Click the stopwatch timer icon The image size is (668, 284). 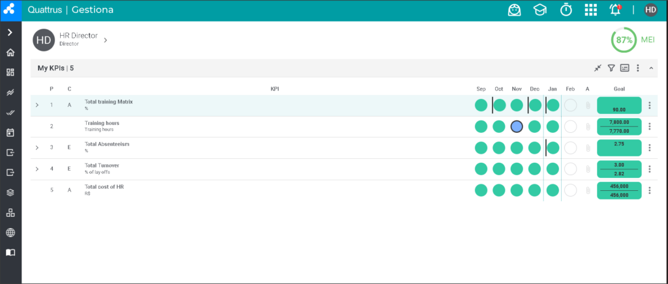pos(566,10)
